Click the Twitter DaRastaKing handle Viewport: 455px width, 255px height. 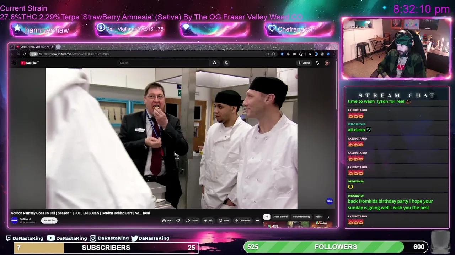pos(150,238)
